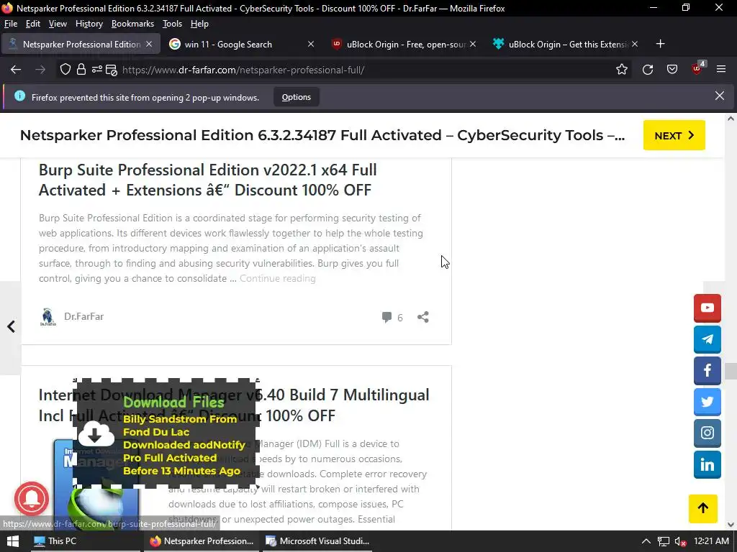Click the scrollbar up arrow
This screenshot has width=737, height=552.
[x=731, y=119]
